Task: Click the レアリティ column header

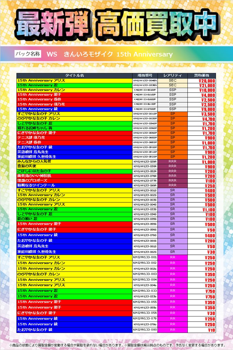Action: [173, 75]
